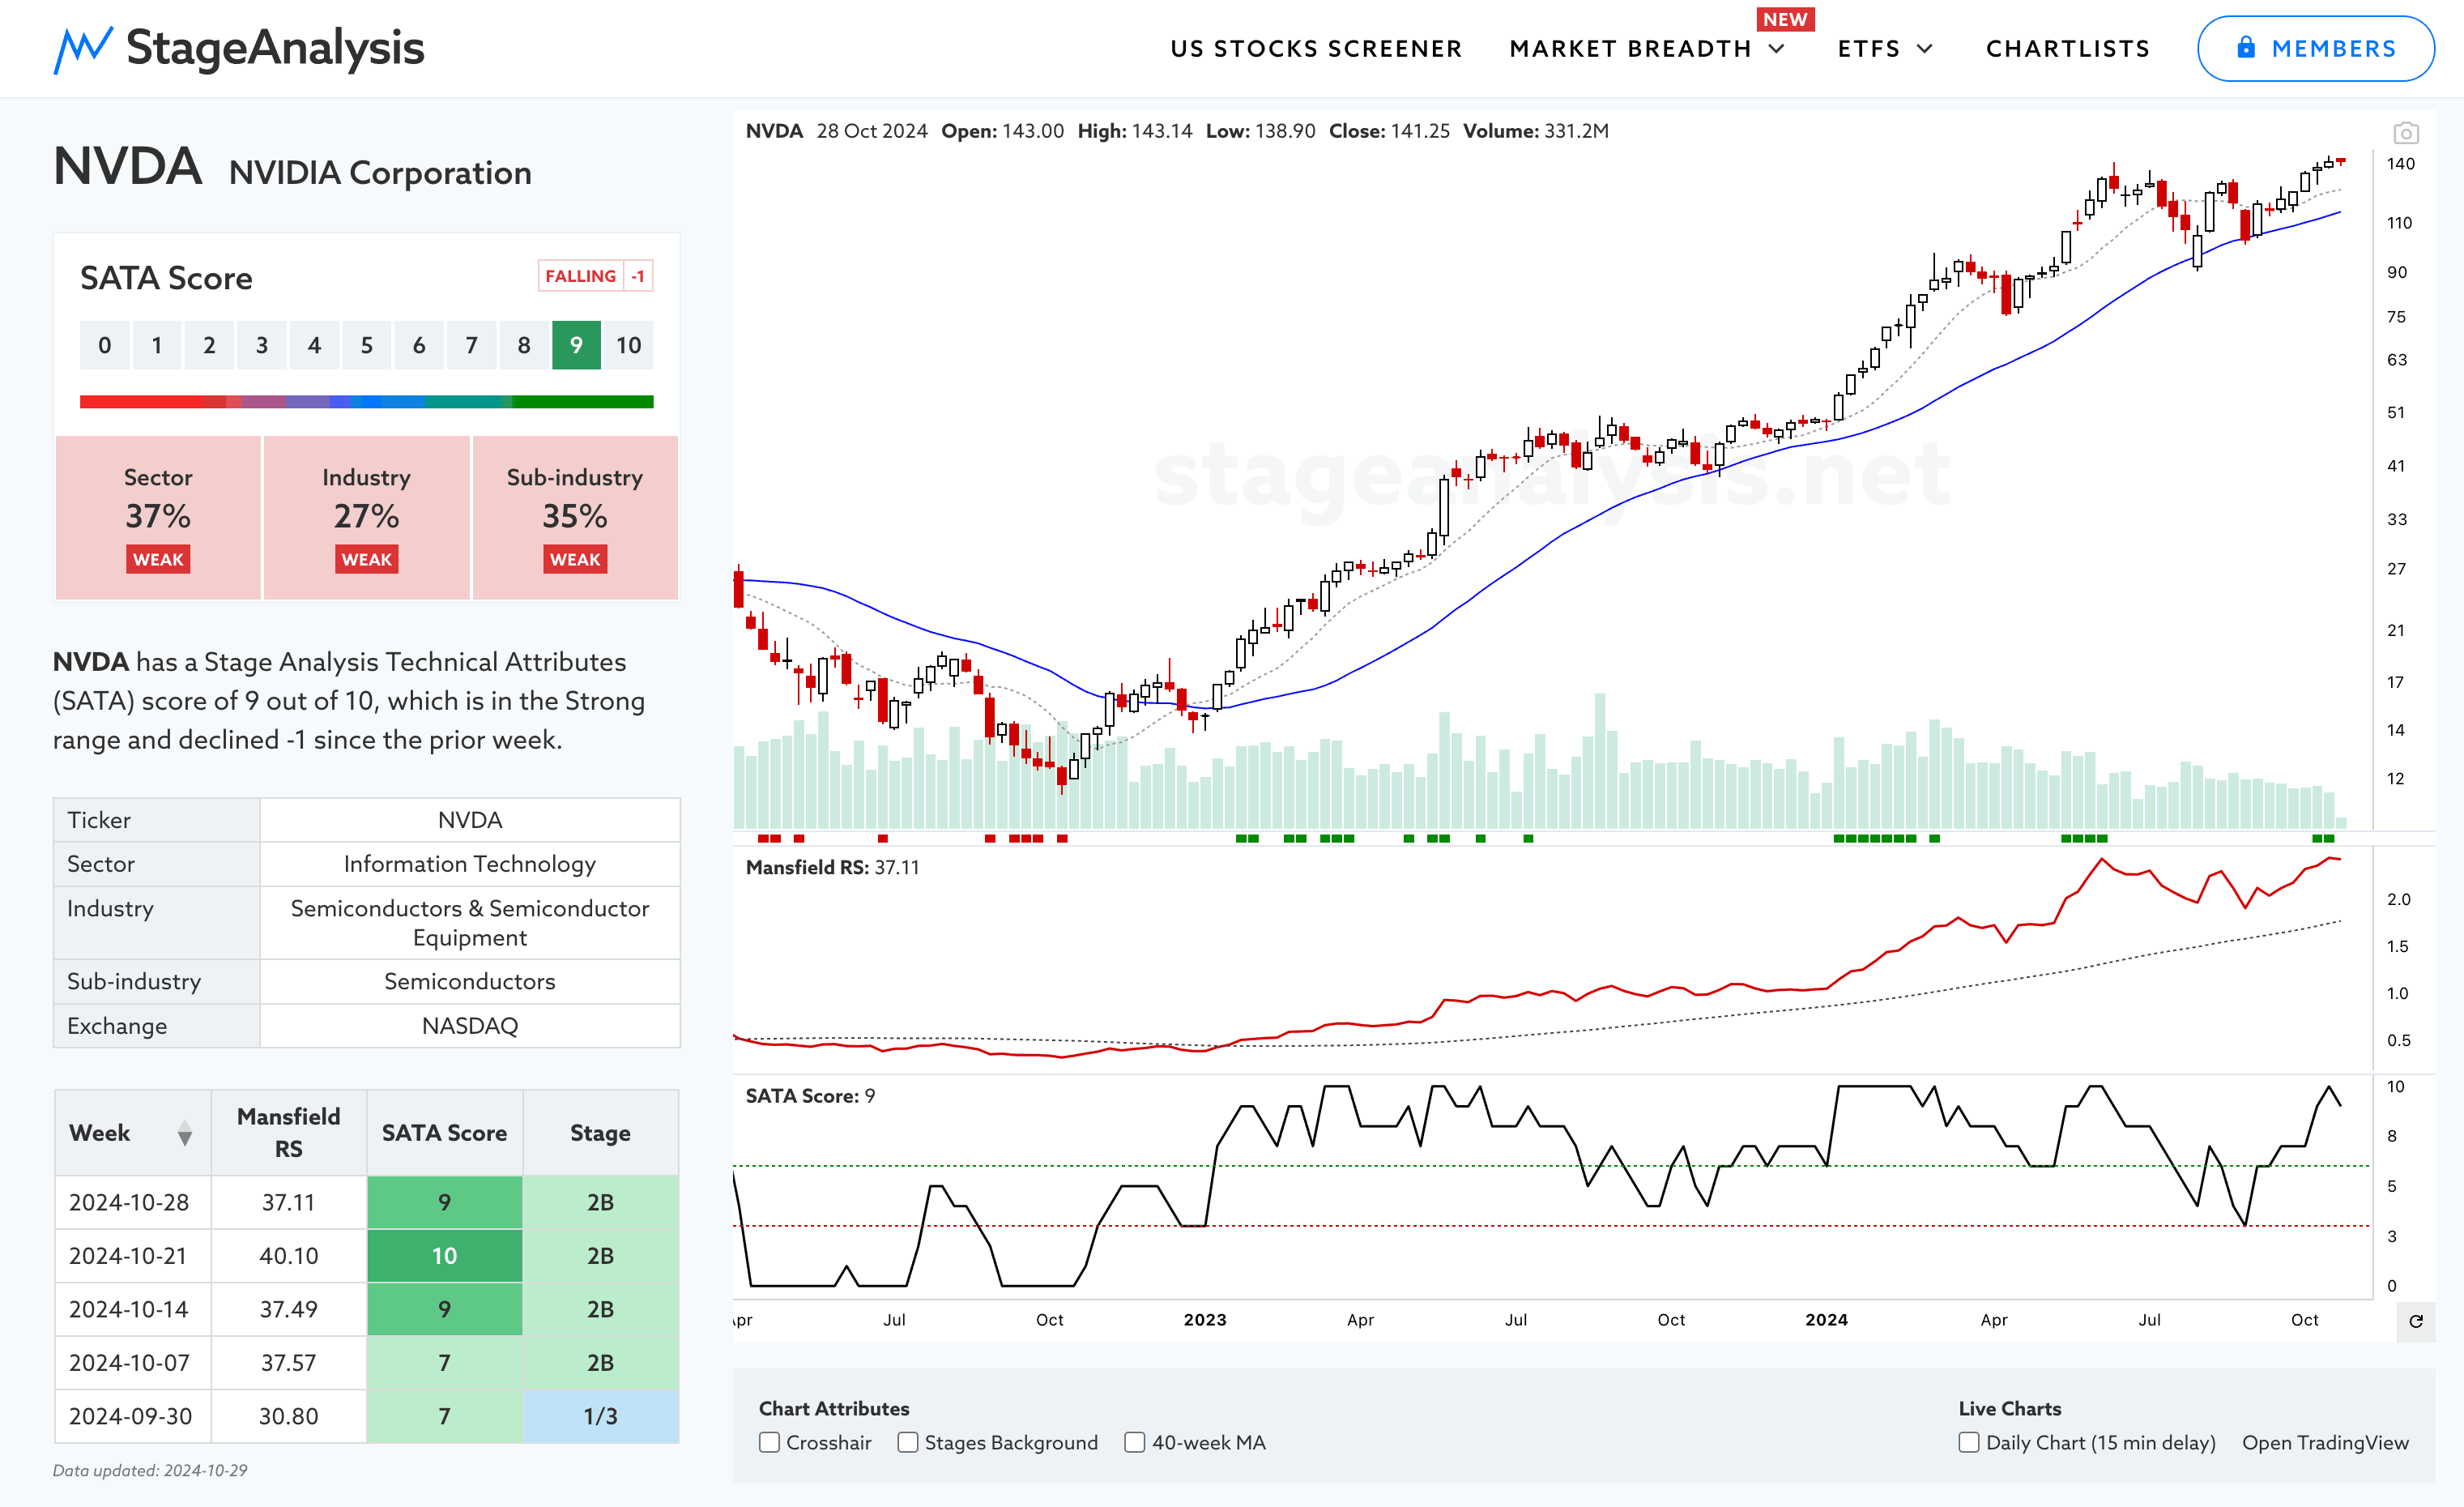Click SATA Score column header
The width and height of the screenshot is (2464, 1507).
[x=444, y=1132]
